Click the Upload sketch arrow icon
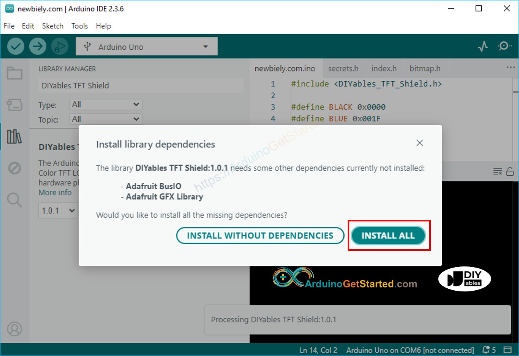The width and height of the screenshot is (519, 356). (x=38, y=46)
